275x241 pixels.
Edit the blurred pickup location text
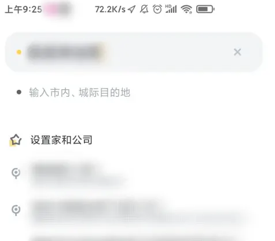click(x=65, y=52)
